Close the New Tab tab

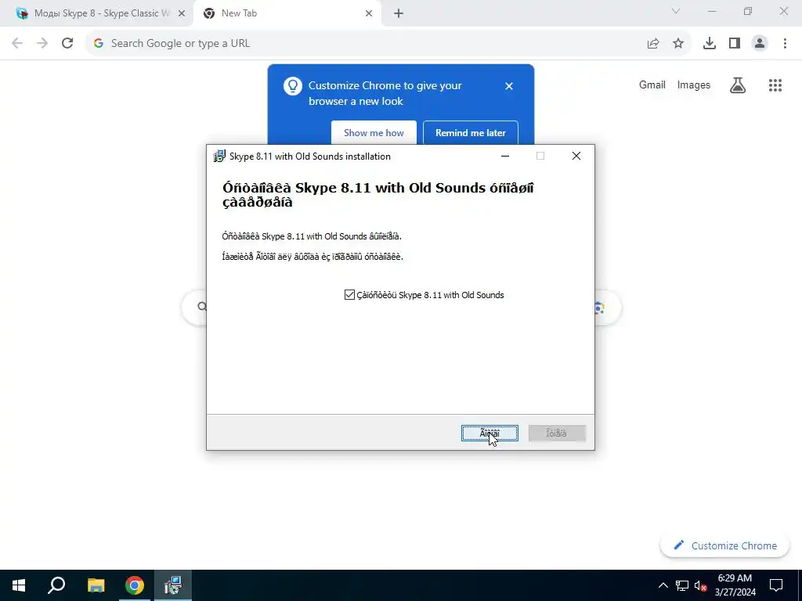[x=369, y=14]
